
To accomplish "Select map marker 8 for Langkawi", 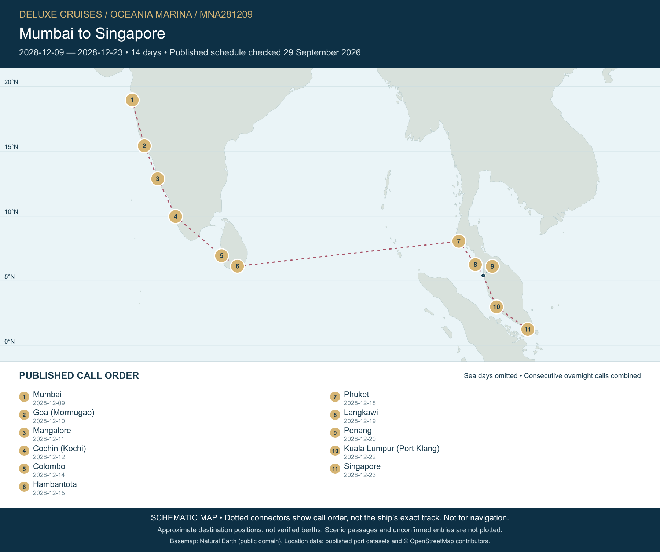I will coord(475,264).
